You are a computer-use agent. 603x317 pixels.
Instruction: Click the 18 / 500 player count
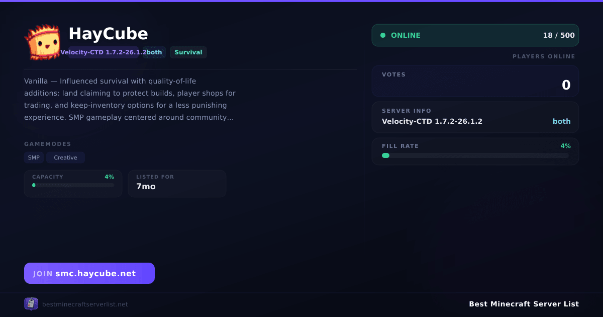coord(559,35)
